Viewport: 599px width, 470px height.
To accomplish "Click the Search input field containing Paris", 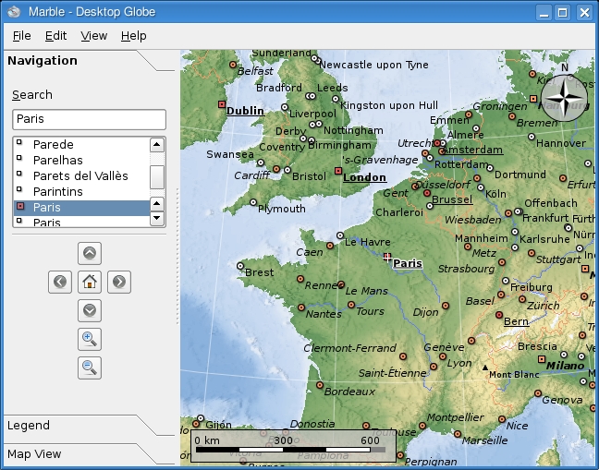I will pyautogui.click(x=89, y=119).
